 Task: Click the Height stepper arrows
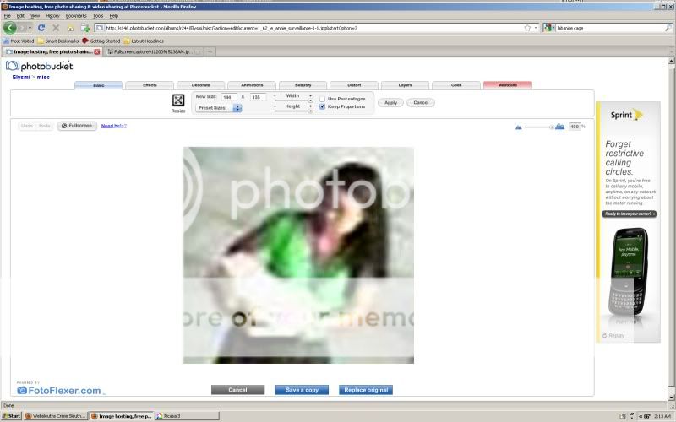point(310,107)
